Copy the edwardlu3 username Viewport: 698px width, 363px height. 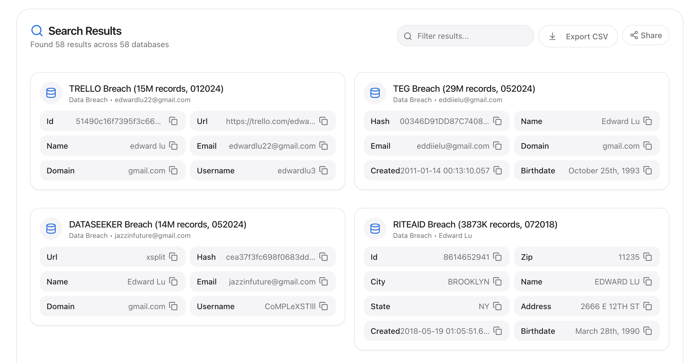point(324,171)
